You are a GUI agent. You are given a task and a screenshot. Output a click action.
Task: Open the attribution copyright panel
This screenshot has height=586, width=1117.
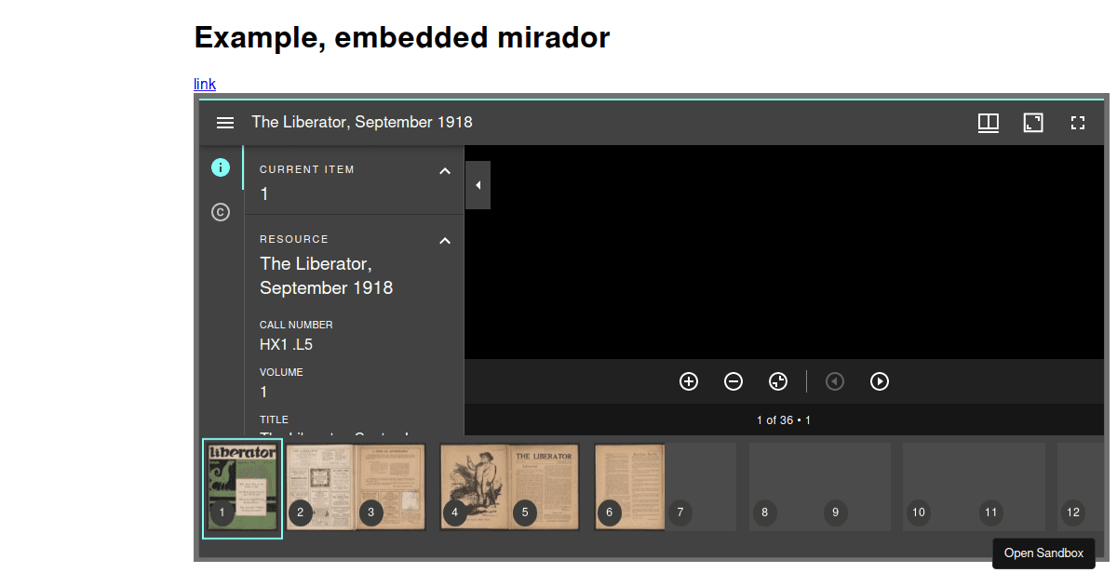pos(221,212)
